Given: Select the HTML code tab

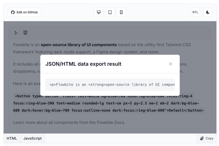Looking at the screenshot, I should [x=12, y=138].
